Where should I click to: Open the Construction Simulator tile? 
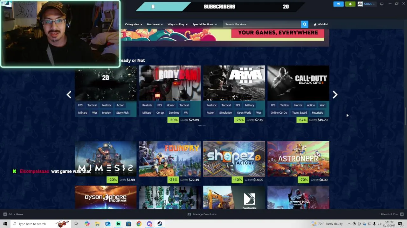(234, 197)
